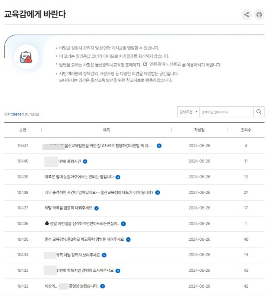Screen dimensions: 268x297
Task: Click the 조회수 column header
Action: (x=246, y=130)
